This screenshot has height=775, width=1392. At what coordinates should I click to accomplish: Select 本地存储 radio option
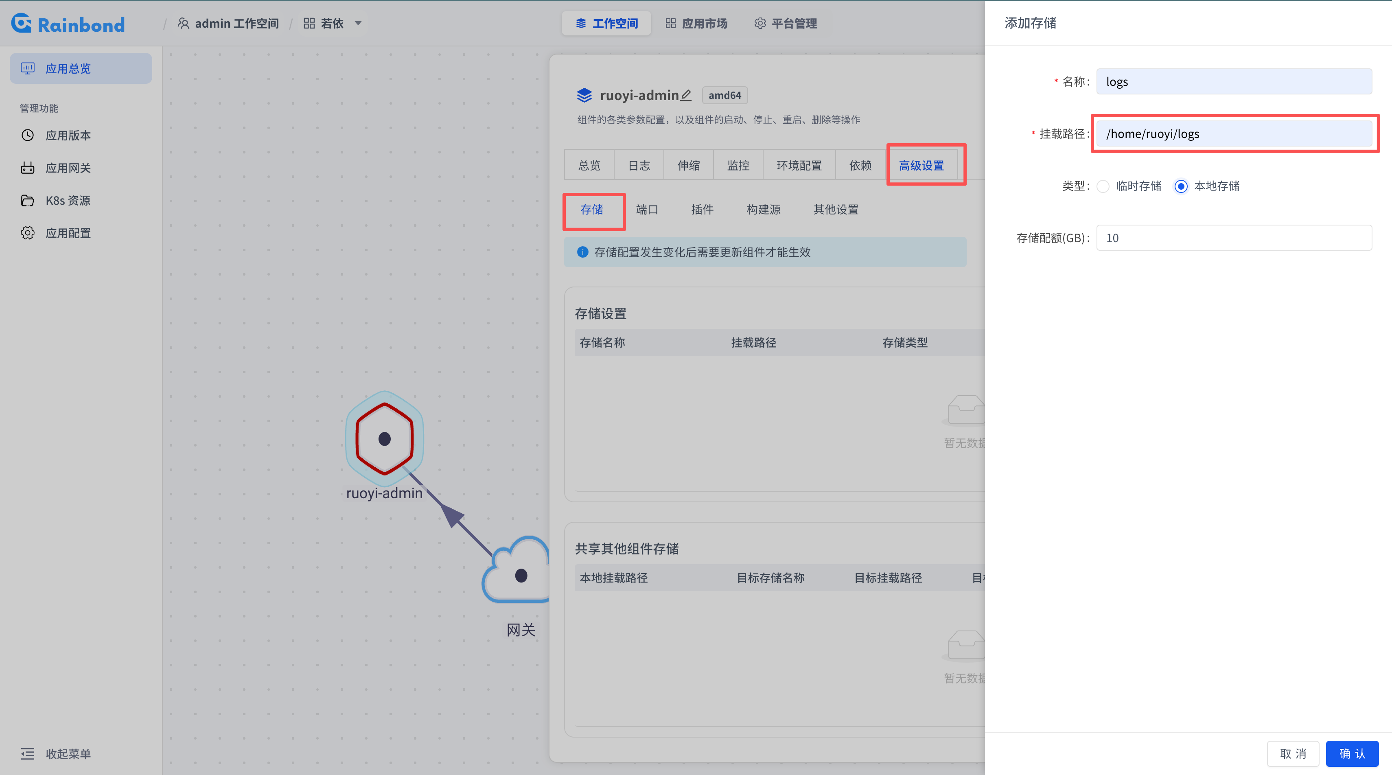(1181, 186)
